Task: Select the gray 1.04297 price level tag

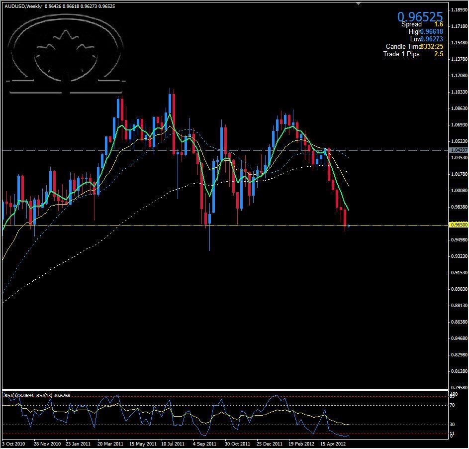Action: coord(457,150)
